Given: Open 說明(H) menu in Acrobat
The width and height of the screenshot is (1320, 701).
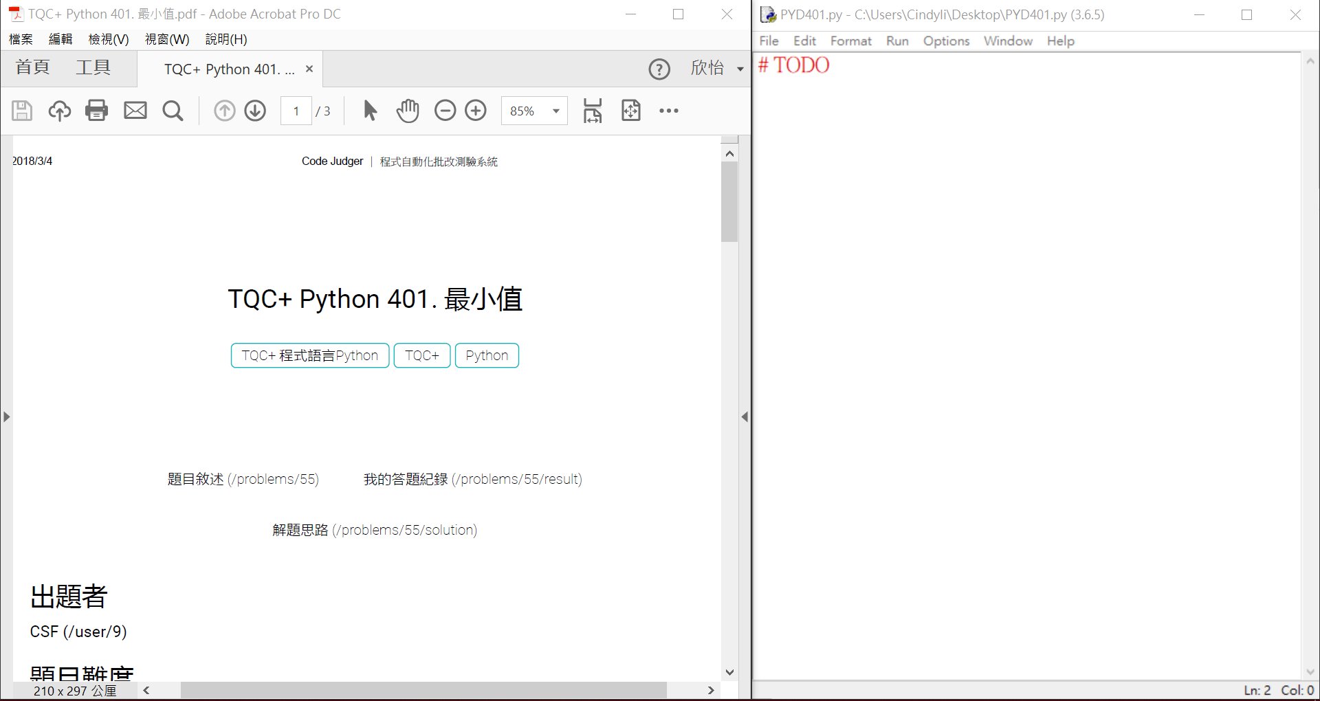Looking at the screenshot, I should pos(226,39).
